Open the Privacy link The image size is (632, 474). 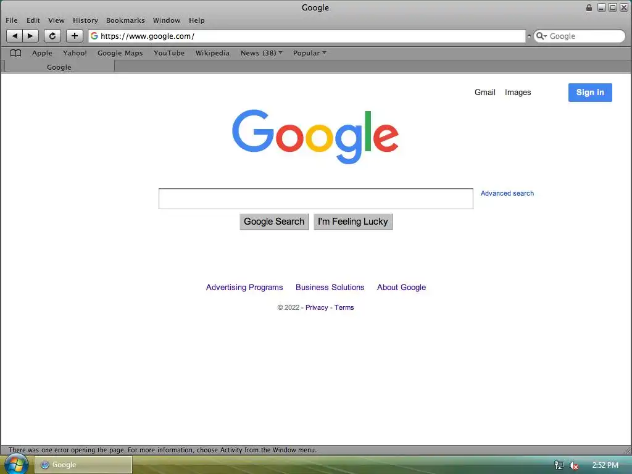(x=317, y=307)
